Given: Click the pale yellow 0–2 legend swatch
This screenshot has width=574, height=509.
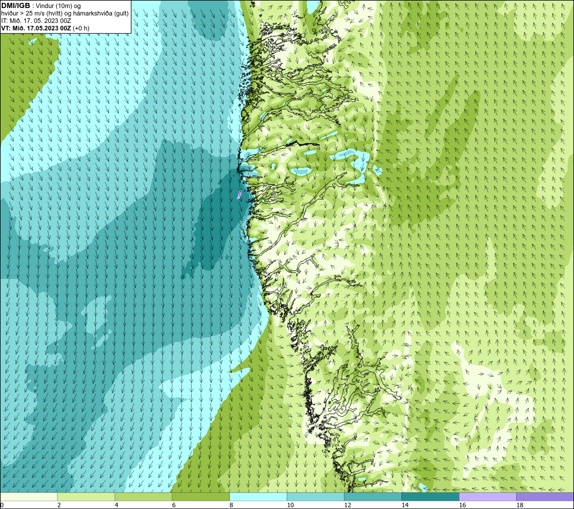Looking at the screenshot, I should 29,497.
